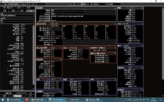This screenshot has height=102, width=164.
Task: Switch to the Items tab
Action: pyautogui.click(x=22, y=11)
